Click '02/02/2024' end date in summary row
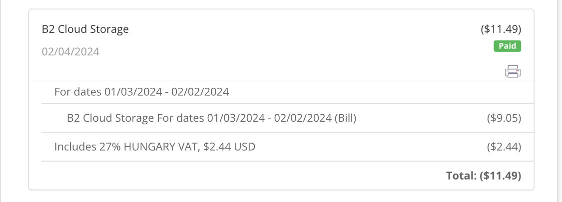The image size is (562, 202). coord(200,92)
